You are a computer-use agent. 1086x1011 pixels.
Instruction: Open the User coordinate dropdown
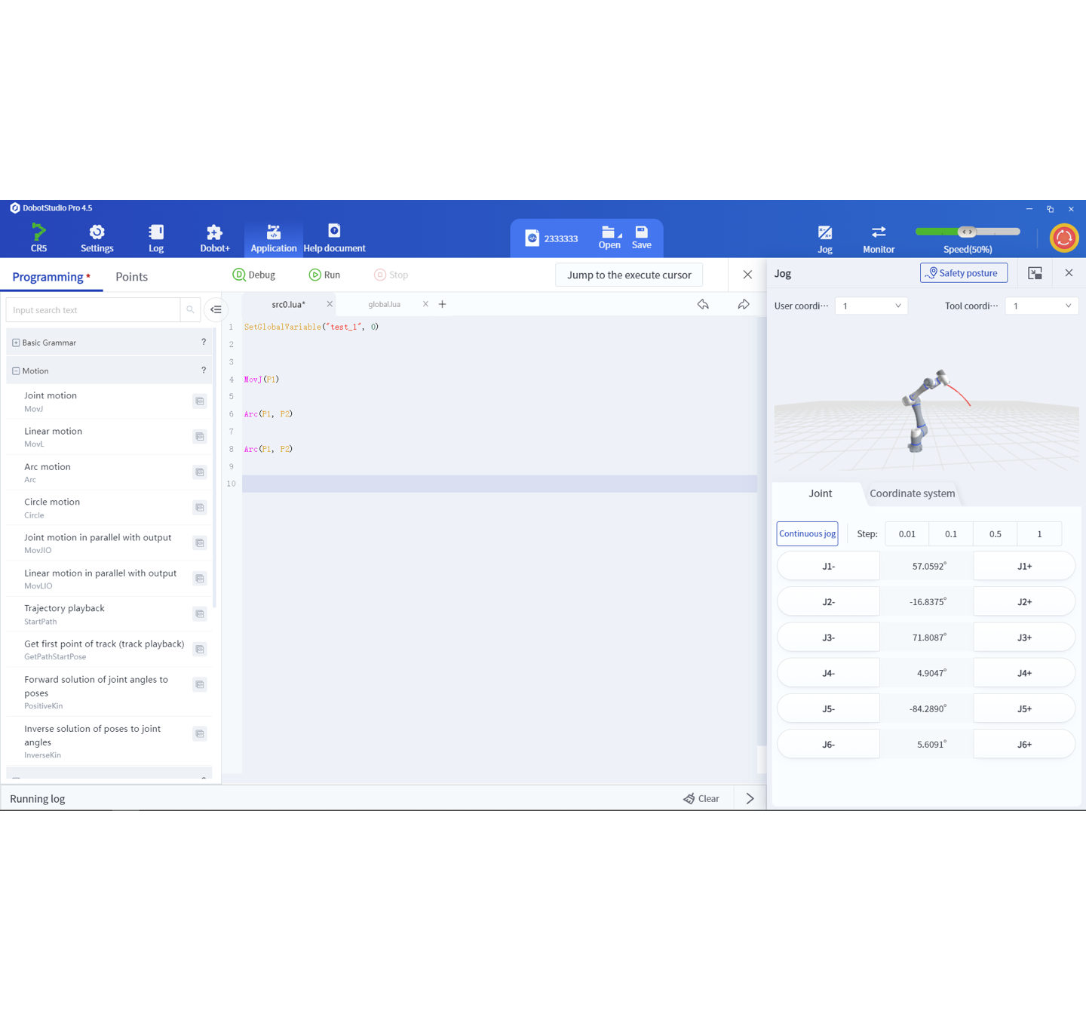pos(871,306)
